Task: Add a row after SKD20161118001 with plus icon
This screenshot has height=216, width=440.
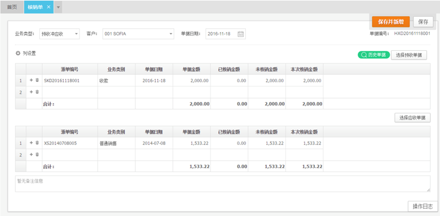Action: (32, 80)
